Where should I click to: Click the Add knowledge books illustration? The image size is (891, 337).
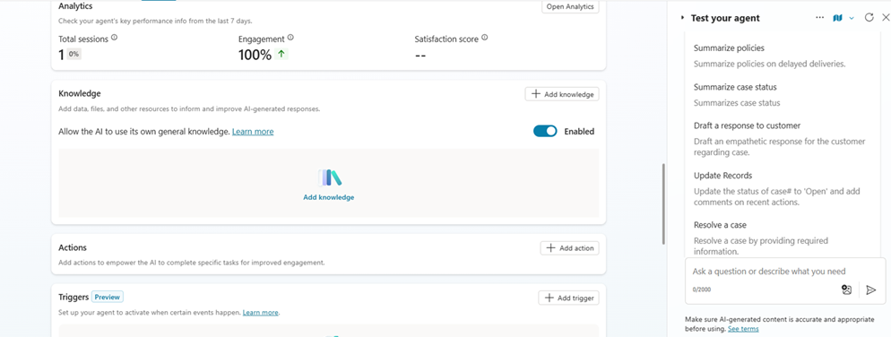pyautogui.click(x=329, y=177)
